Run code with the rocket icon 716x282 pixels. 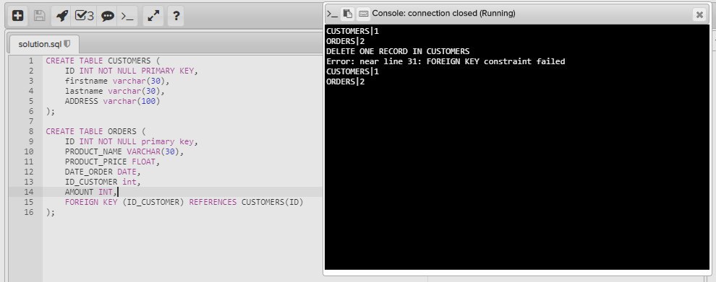pos(62,16)
